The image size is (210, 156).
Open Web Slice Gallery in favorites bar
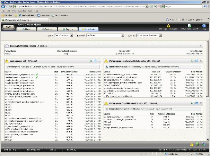point(60,15)
